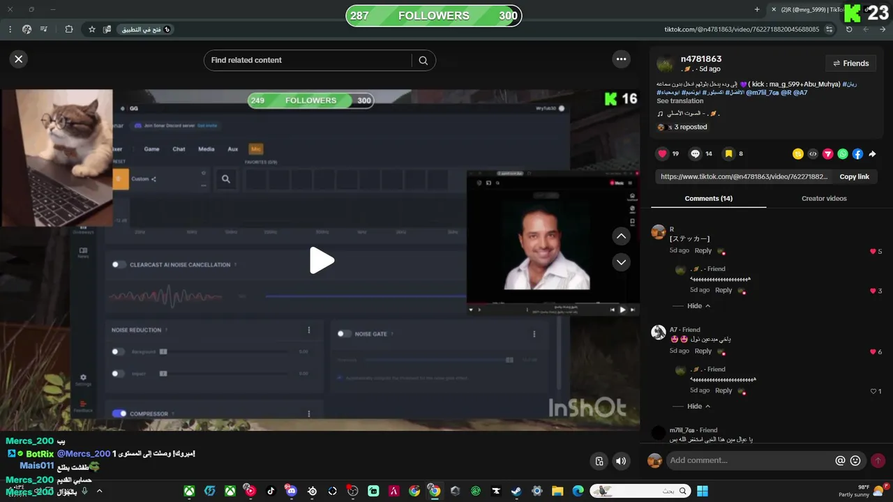Hide replies under A7's comment
Viewport: 893px width, 502px height.
tap(698, 406)
